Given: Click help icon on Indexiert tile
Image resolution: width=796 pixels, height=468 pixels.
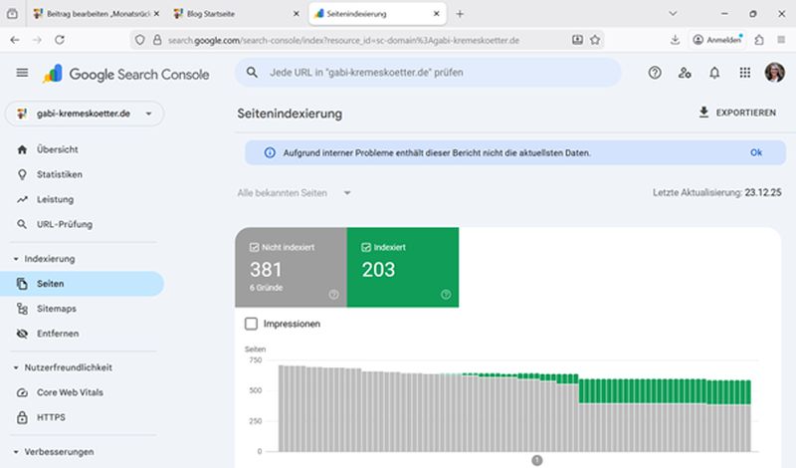Looking at the screenshot, I should click(x=446, y=294).
